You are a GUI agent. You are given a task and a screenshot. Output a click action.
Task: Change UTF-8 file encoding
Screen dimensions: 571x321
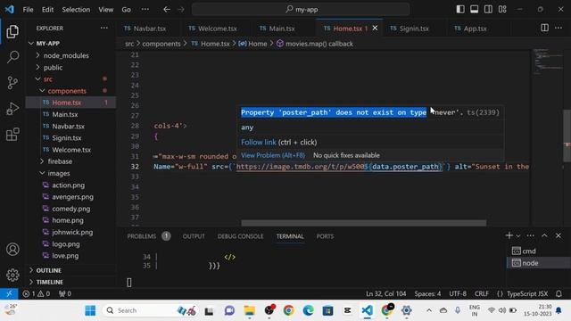458,293
